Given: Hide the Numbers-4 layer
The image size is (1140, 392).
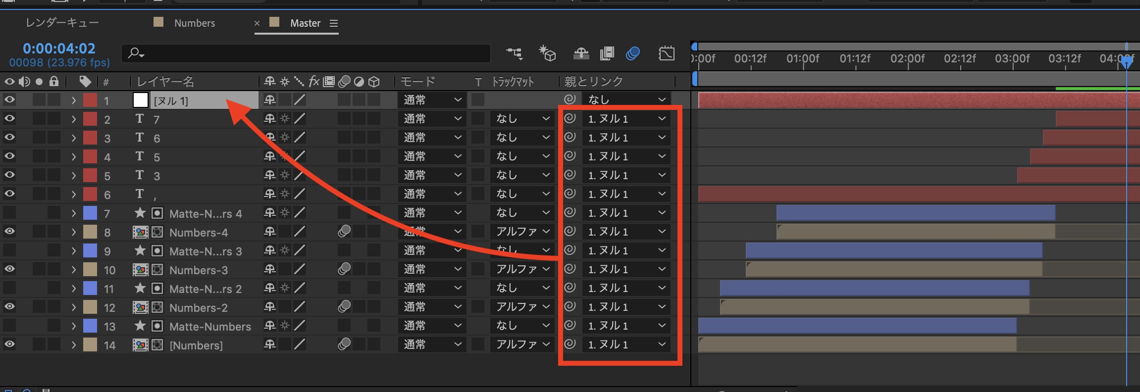Looking at the screenshot, I should tap(9, 231).
